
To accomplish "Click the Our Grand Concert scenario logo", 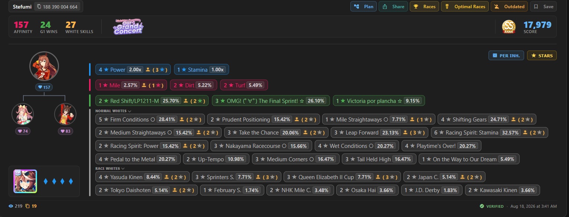I will point(128,27).
